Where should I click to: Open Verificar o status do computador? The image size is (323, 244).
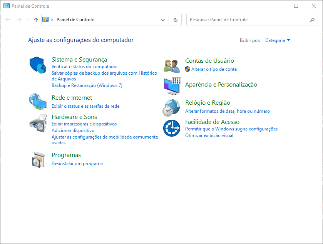[85, 67]
